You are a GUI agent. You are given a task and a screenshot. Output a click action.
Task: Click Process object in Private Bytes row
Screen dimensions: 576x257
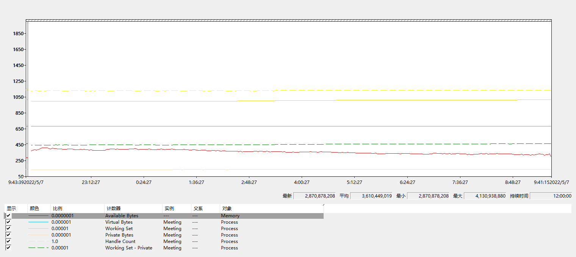[230, 235]
